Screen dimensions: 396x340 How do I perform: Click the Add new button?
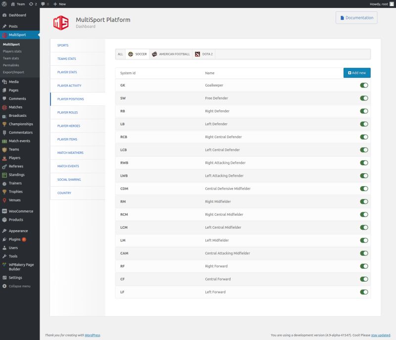[x=357, y=72]
